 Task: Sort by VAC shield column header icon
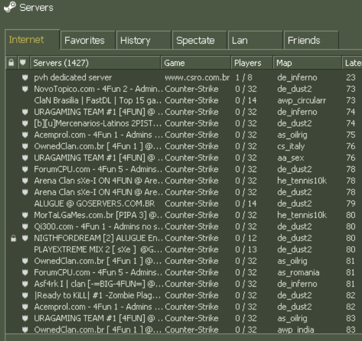coord(24,63)
